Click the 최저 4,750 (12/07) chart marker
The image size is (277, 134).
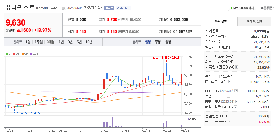(x=27, y=113)
